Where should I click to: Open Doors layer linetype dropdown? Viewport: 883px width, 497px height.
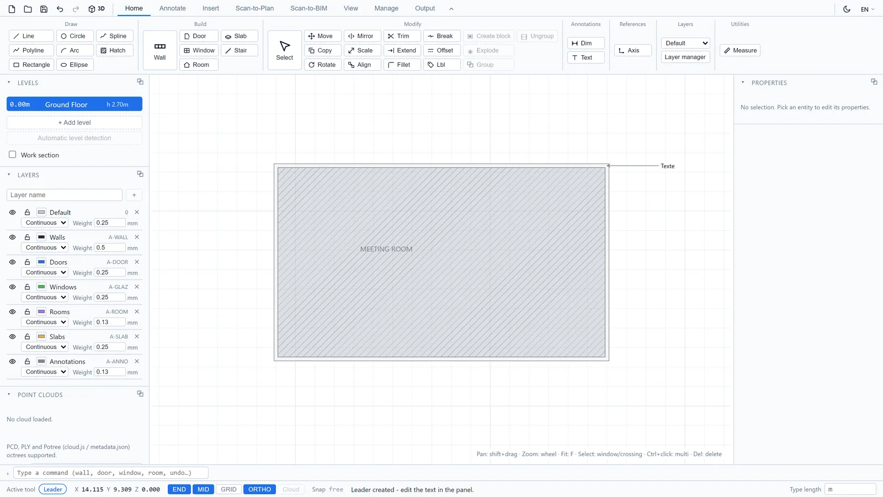45,272
